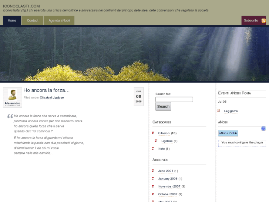269x202 pixels.
Task: Click quote line "quando dici: Si comincia"
Action: click(x=33, y=131)
